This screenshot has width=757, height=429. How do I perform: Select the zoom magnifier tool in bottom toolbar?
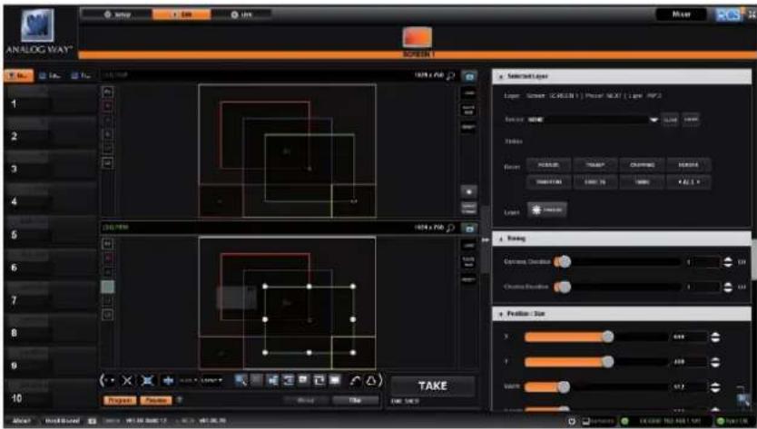pos(241,380)
